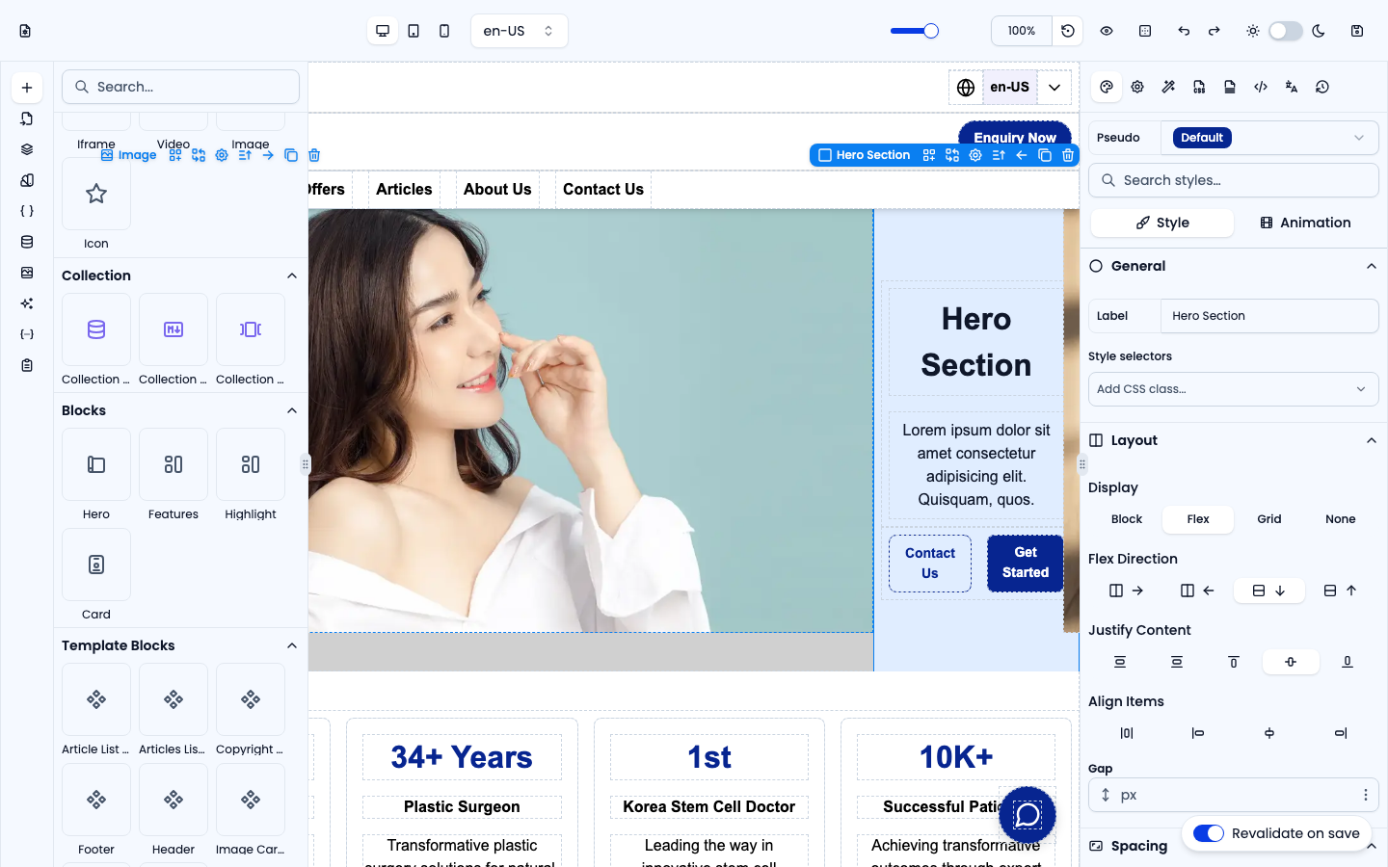The image size is (1388, 867).
Task: Switch to tablet viewport icon
Action: pos(414,31)
